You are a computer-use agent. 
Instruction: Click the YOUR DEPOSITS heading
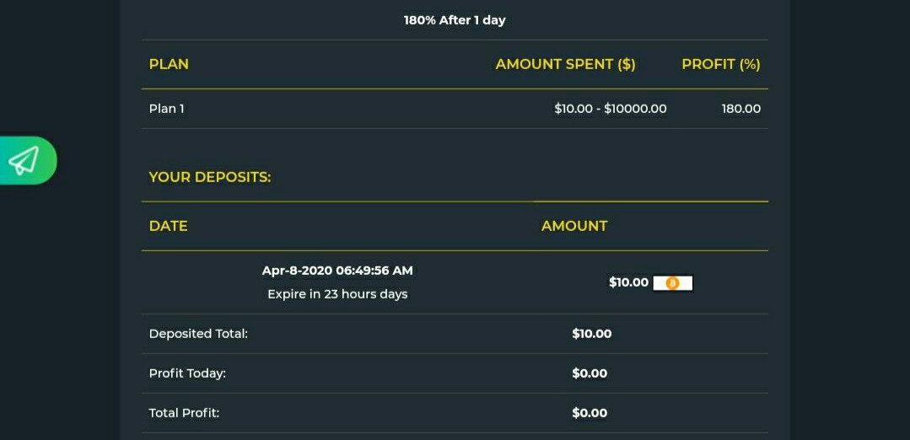[x=210, y=177]
